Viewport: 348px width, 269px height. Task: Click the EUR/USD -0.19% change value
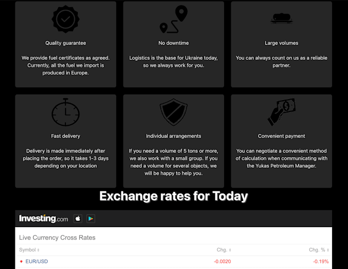click(x=321, y=261)
